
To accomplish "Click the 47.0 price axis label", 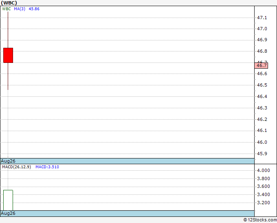I will [x=262, y=29].
